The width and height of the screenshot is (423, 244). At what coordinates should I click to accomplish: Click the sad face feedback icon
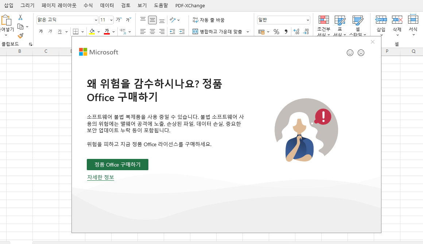pos(361,53)
